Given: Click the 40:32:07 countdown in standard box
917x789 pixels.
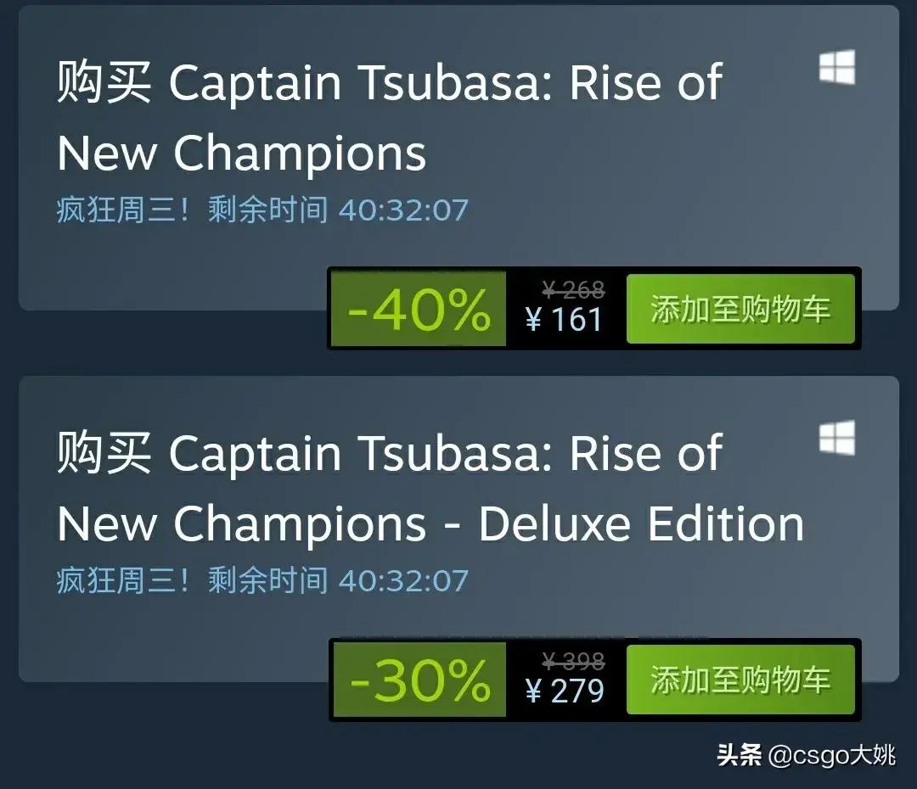Looking at the screenshot, I should coord(403,210).
